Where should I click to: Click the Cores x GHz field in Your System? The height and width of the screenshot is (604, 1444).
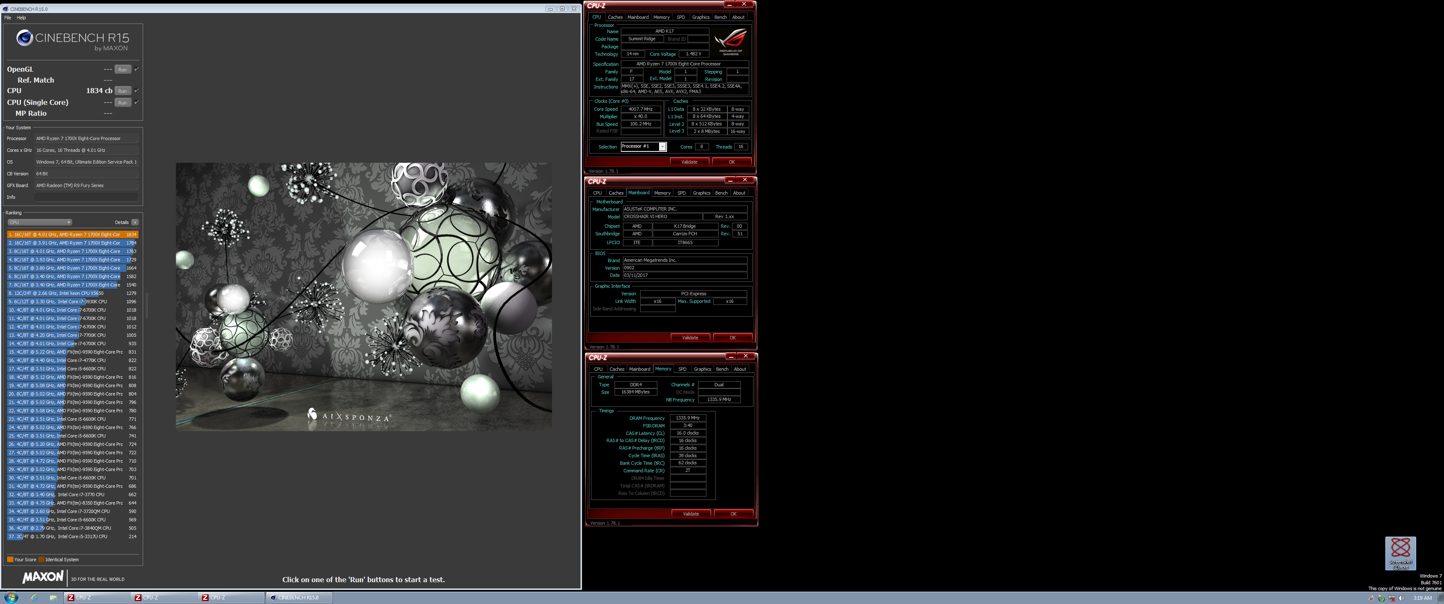point(86,150)
